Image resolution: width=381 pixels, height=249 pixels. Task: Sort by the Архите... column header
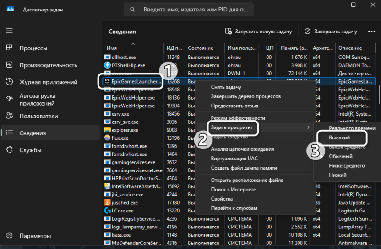(323, 48)
